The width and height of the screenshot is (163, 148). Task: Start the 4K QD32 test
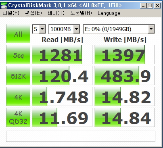tap(18, 117)
